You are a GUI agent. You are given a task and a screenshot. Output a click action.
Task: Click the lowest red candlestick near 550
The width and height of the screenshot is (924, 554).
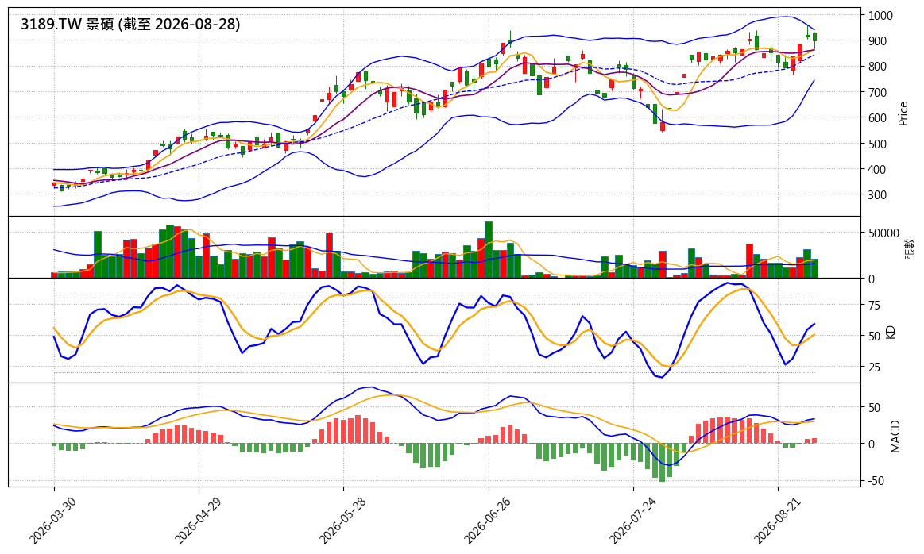pyautogui.click(x=663, y=126)
